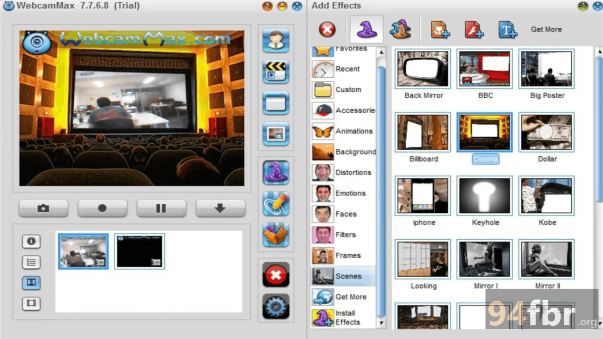Open the doodle pencil tool
603x339 pixels.
[x=276, y=203]
